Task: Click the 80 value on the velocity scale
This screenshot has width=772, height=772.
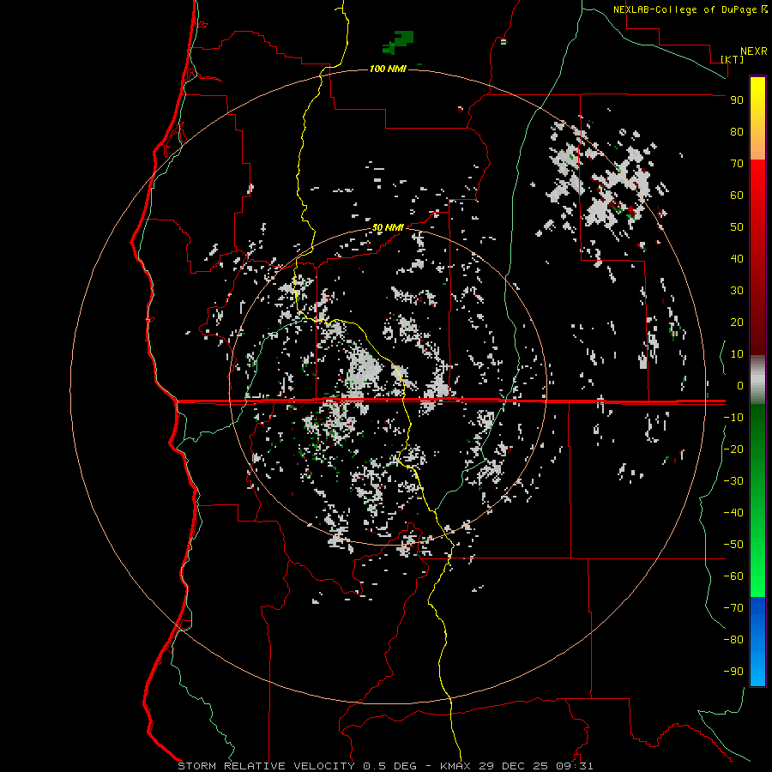Action: (737, 131)
